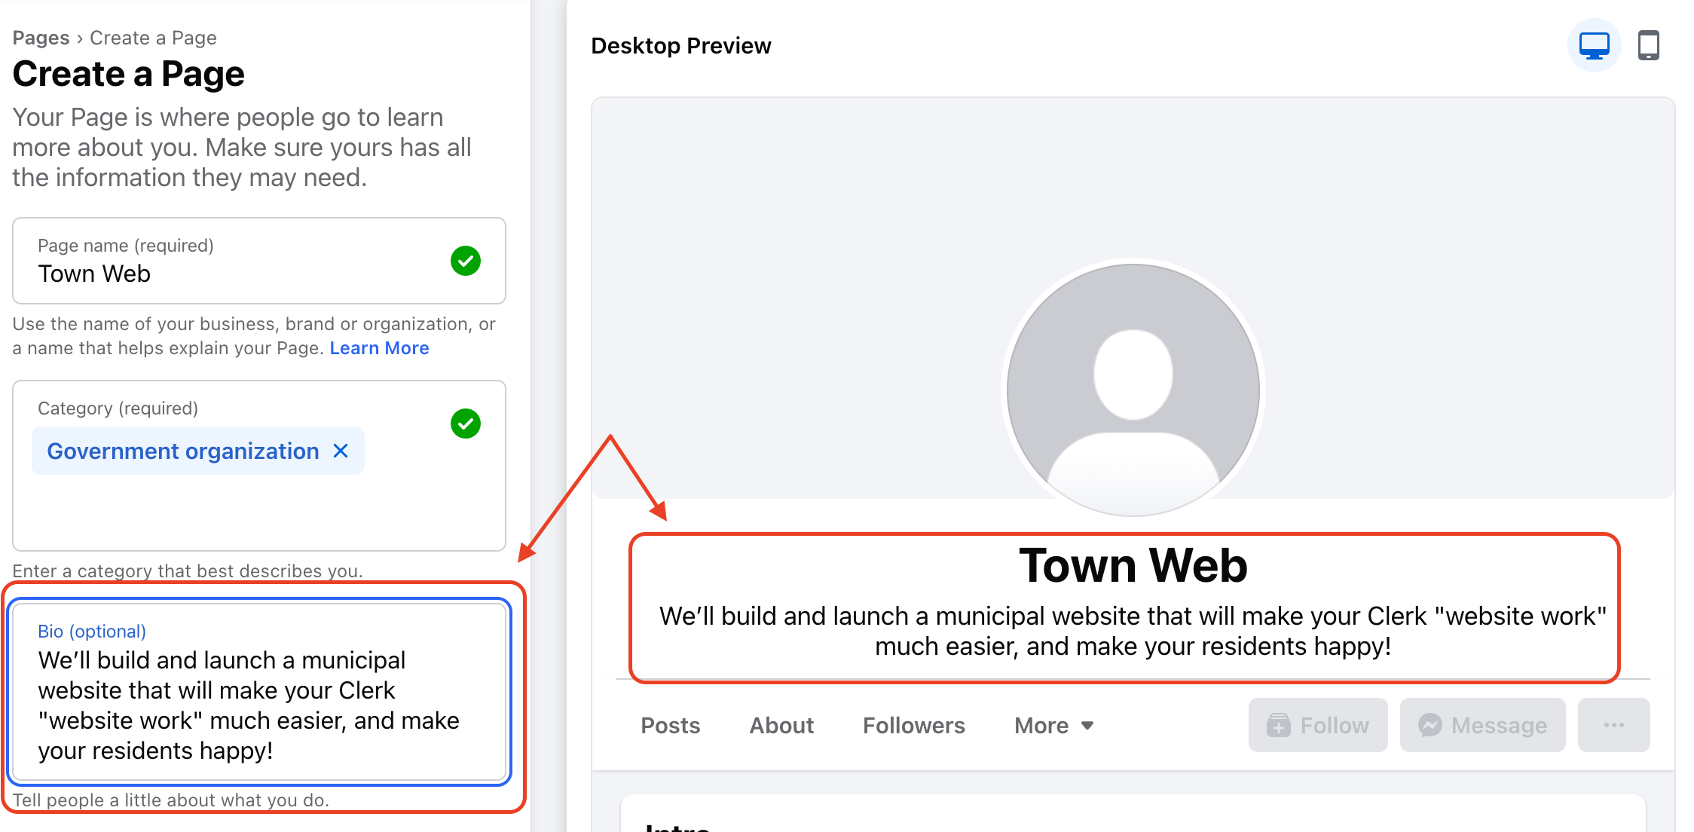Image resolution: width=1694 pixels, height=832 pixels.
Task: Click into the Page name field
Action: [x=259, y=261]
